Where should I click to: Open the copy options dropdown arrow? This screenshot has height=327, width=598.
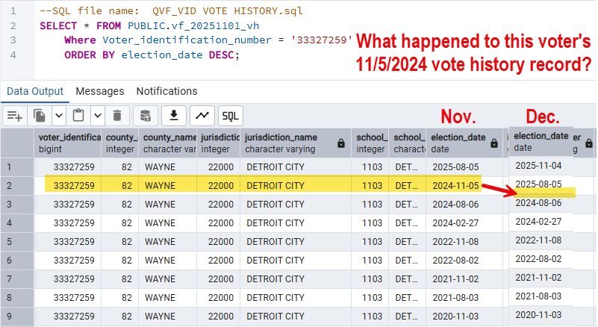(x=59, y=116)
